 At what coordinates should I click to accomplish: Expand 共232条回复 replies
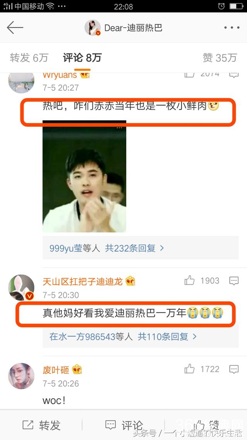tap(134, 248)
